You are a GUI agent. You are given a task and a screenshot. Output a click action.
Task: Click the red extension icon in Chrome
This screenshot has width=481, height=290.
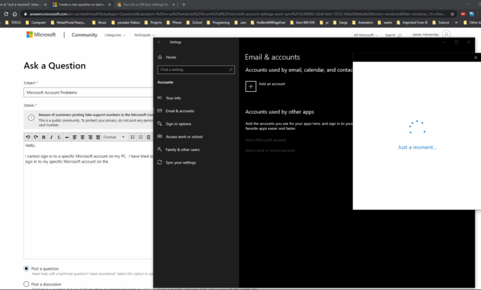point(463,14)
